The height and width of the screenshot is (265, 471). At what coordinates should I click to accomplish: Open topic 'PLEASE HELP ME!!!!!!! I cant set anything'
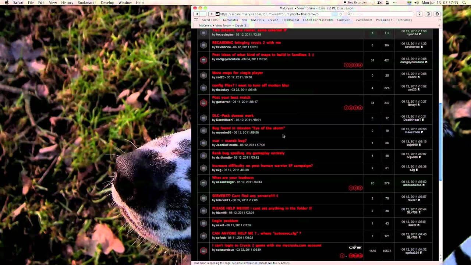click(262, 208)
